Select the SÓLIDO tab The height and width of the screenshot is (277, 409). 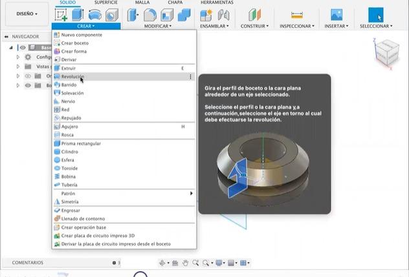[x=67, y=3]
